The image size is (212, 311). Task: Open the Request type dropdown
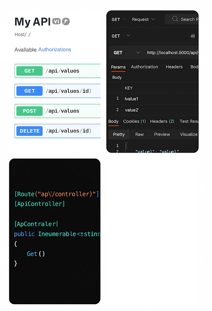click(143, 19)
